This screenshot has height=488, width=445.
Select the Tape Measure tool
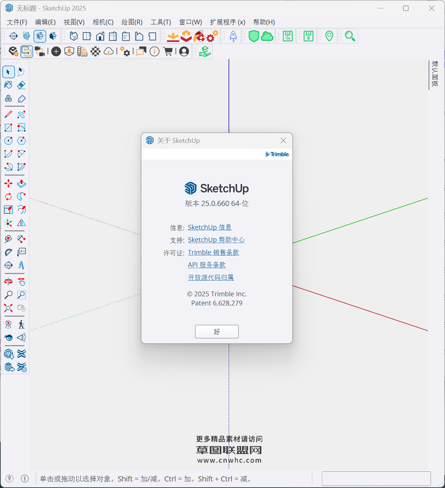click(x=8, y=239)
